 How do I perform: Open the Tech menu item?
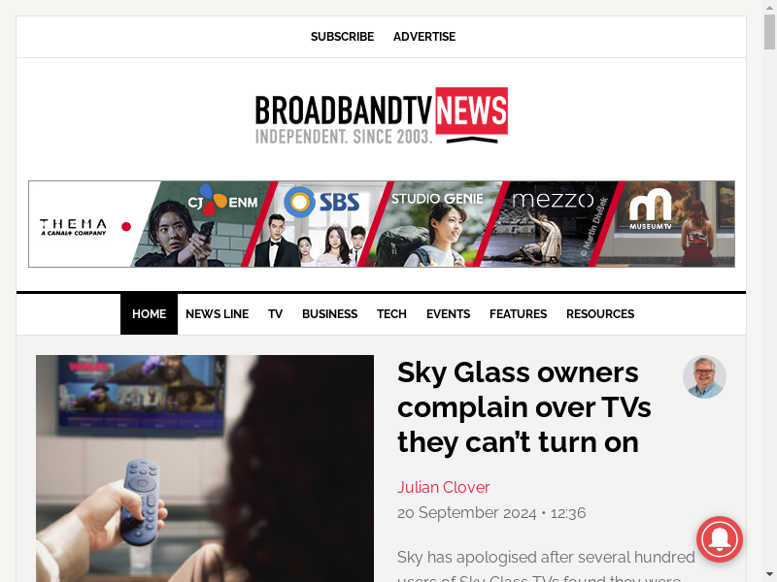click(391, 314)
